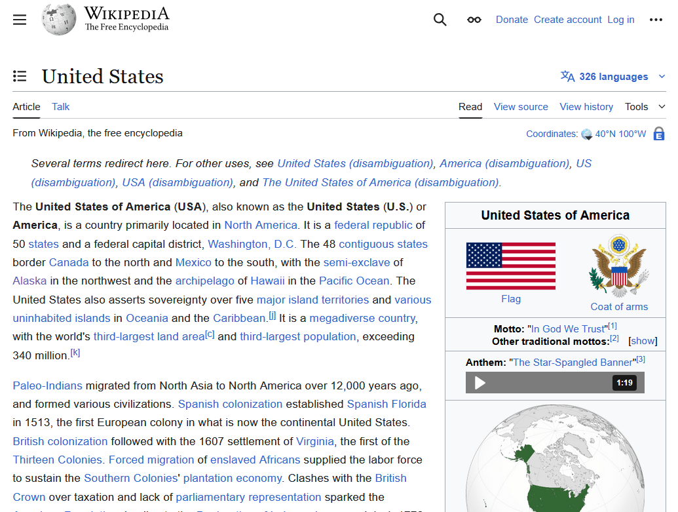Click the coordinates globe map icon

click(x=586, y=134)
